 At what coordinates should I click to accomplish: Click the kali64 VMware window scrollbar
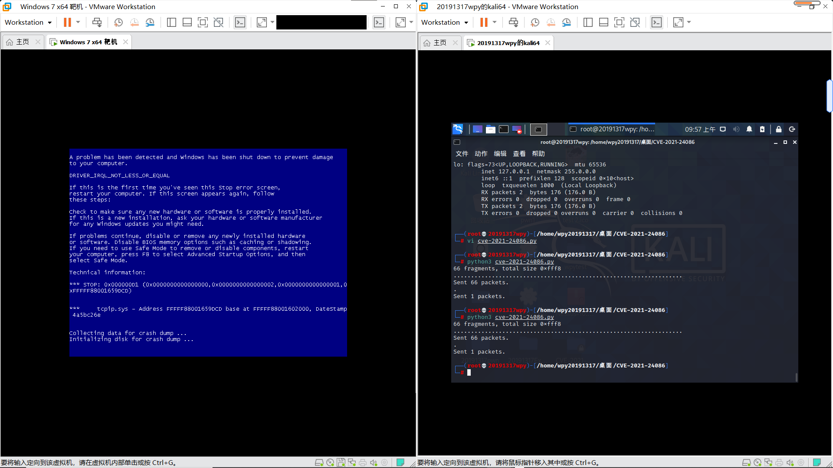click(x=830, y=96)
